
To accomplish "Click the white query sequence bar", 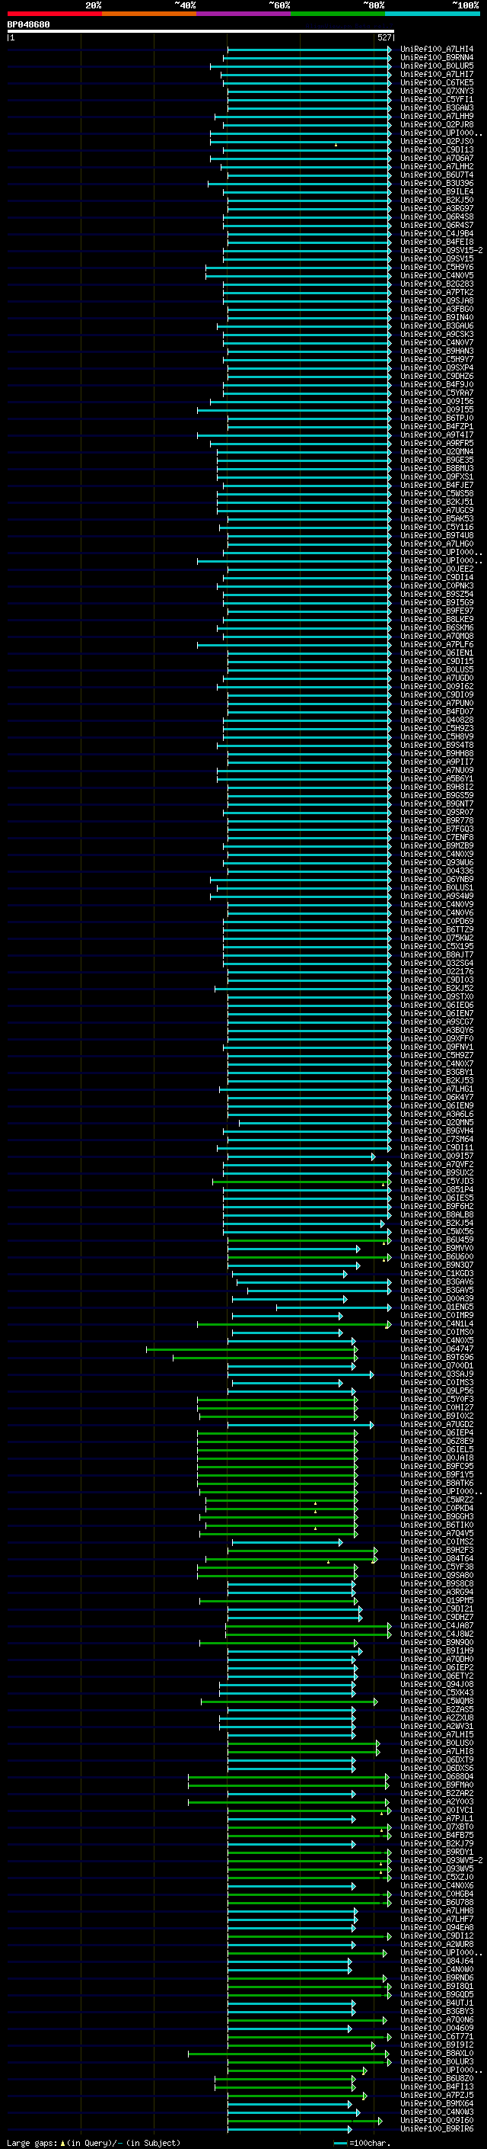I will click(200, 32).
